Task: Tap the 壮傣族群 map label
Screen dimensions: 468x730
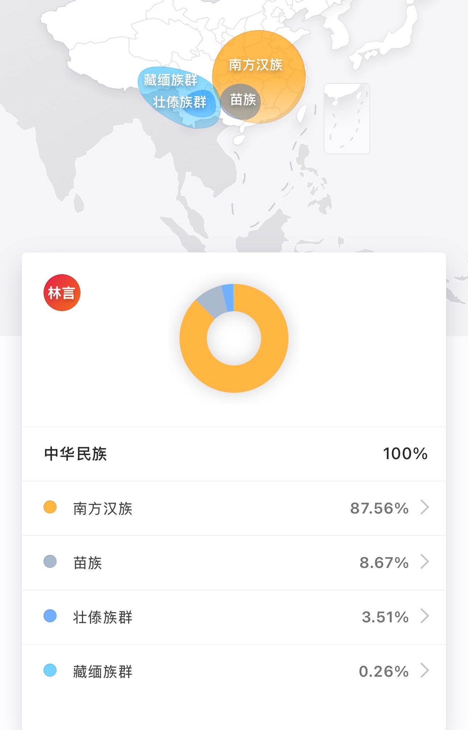Action: pos(180,102)
